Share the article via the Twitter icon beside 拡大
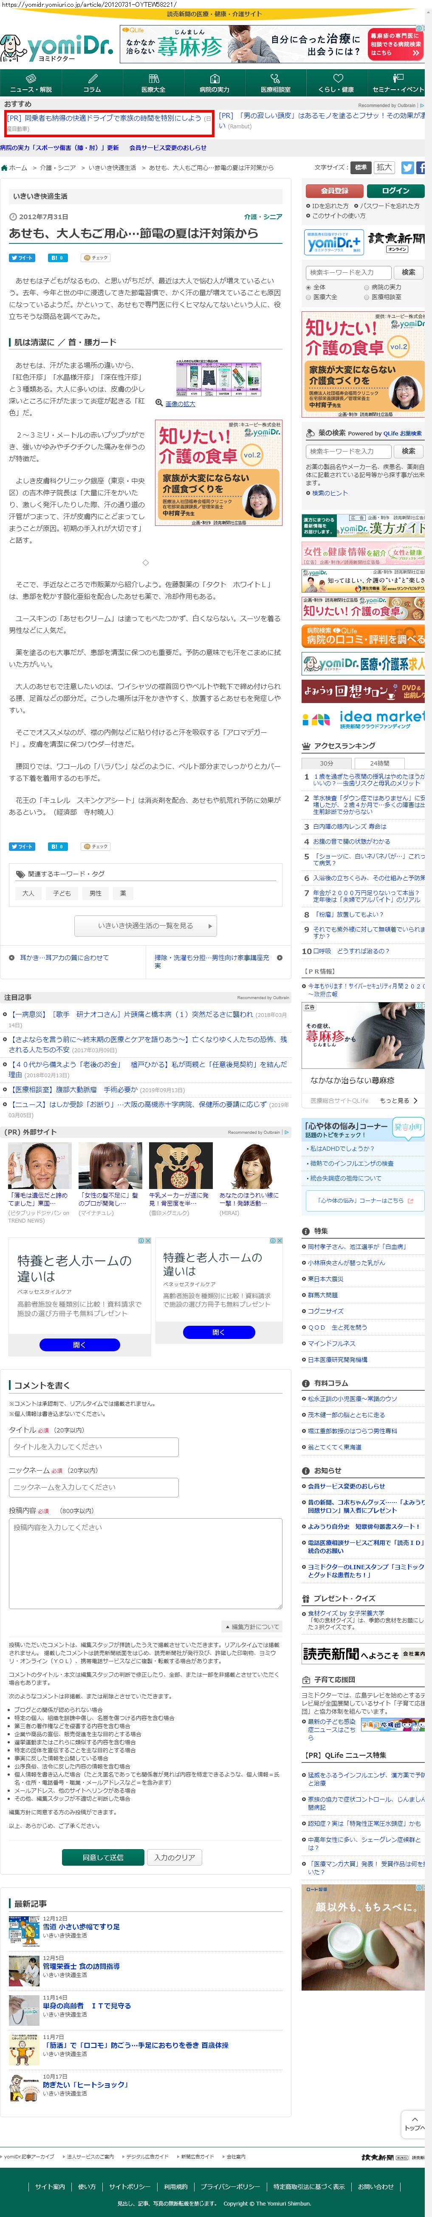This screenshot has width=432, height=2217. [x=407, y=168]
